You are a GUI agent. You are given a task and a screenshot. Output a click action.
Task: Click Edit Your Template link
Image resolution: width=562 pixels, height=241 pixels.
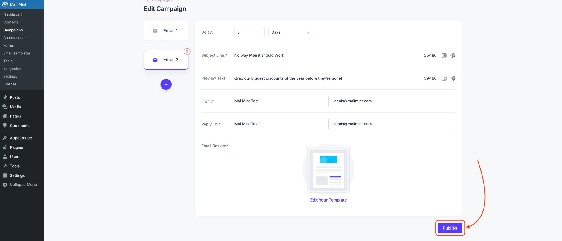tap(328, 200)
